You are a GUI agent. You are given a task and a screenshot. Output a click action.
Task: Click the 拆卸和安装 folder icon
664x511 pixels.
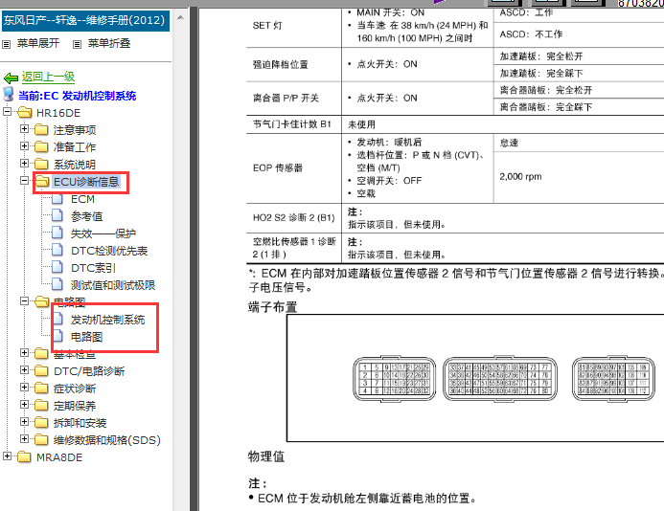[x=41, y=422]
